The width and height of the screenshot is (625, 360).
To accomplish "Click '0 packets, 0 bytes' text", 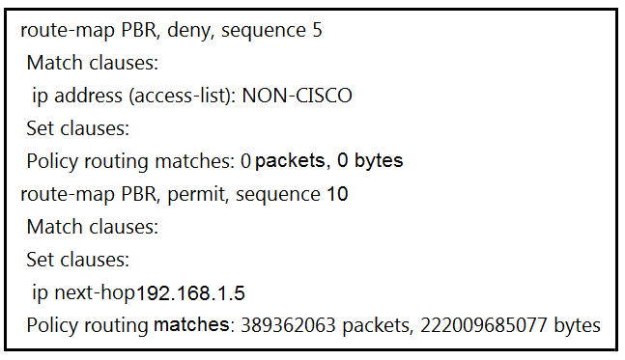I will tap(322, 161).
